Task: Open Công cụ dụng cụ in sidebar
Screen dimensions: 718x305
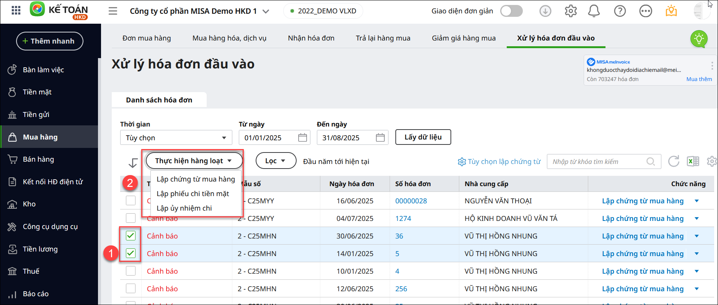Action: pos(49,227)
